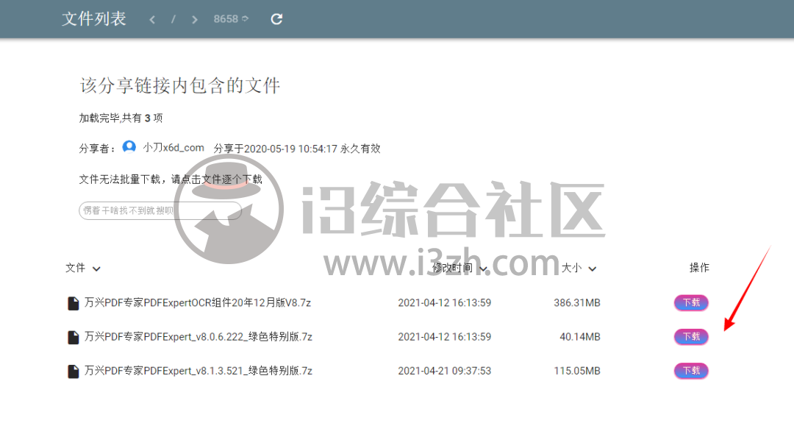Open sharer profile 小刀x6d_com
The image size is (794, 437).
pyautogui.click(x=174, y=148)
